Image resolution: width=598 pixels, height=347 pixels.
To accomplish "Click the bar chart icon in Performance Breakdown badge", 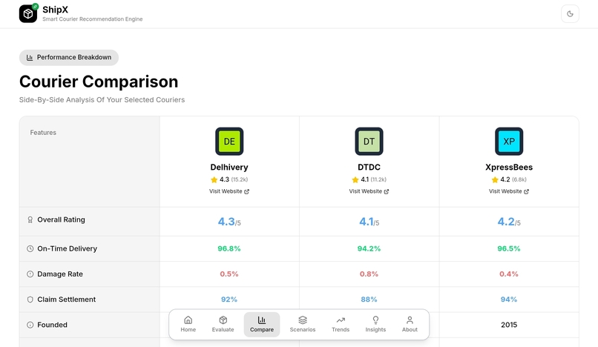I will 30,58.
